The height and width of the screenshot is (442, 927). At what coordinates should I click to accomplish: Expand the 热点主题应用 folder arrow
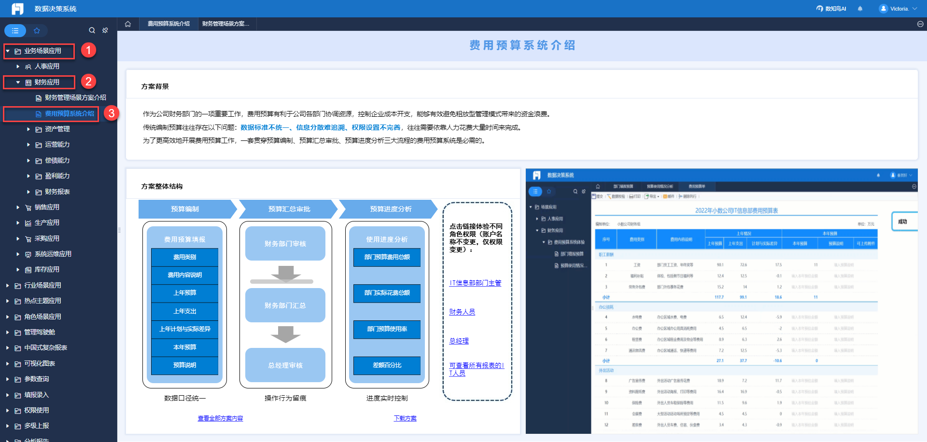click(8, 301)
